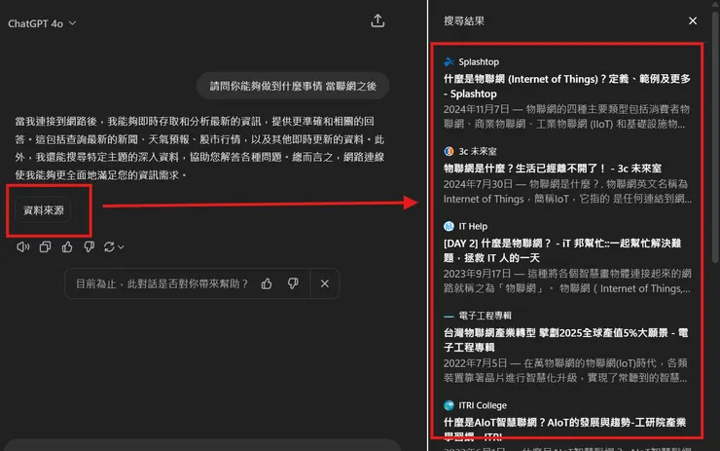Click the 電子工程專輯 site favicon
This screenshot has width=720, height=451.
(449, 316)
